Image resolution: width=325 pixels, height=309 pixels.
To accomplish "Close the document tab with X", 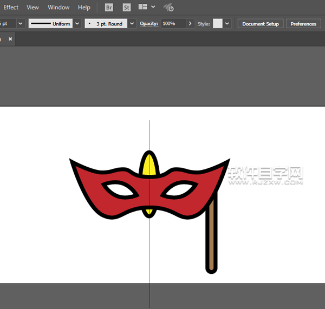I will 10,39.
